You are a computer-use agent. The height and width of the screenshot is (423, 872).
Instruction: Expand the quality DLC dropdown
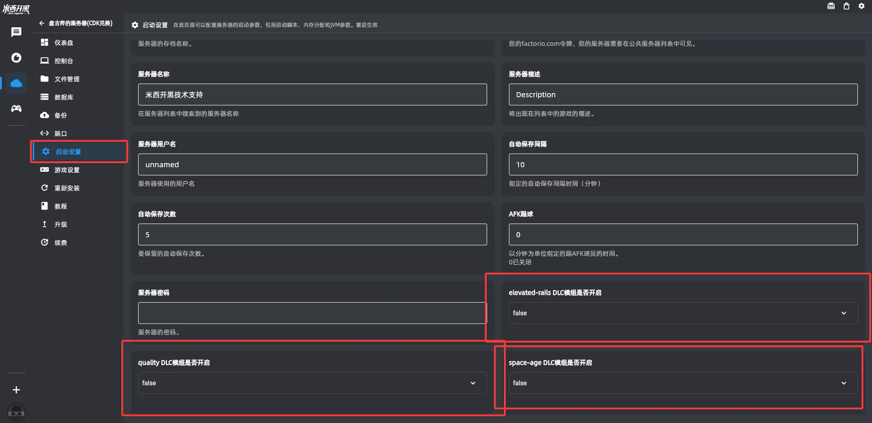coord(312,383)
